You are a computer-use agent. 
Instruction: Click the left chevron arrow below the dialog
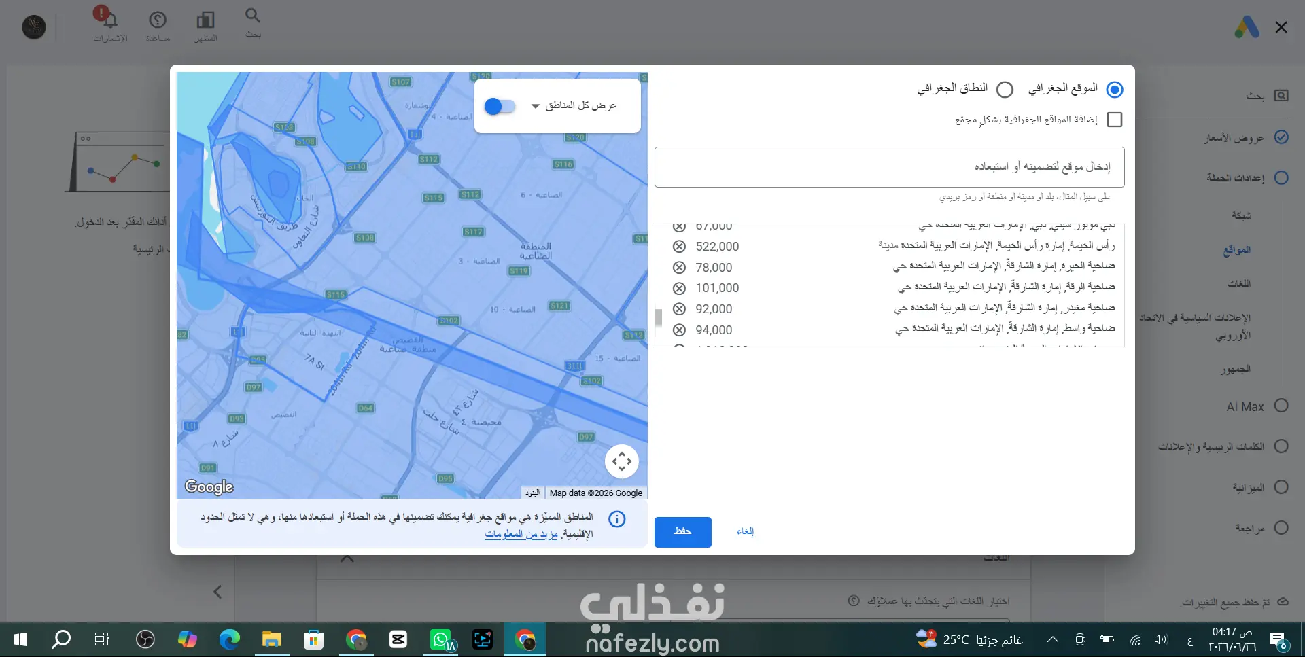tap(217, 592)
